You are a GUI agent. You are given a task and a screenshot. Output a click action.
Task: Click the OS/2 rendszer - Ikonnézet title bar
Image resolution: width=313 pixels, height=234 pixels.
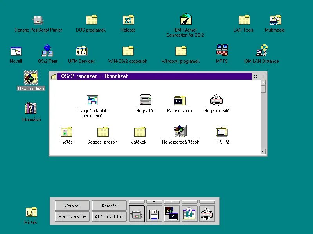[x=155, y=76]
